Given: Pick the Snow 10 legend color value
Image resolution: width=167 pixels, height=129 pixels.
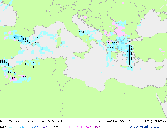Looking at the screenshot, I should [82, 127].
